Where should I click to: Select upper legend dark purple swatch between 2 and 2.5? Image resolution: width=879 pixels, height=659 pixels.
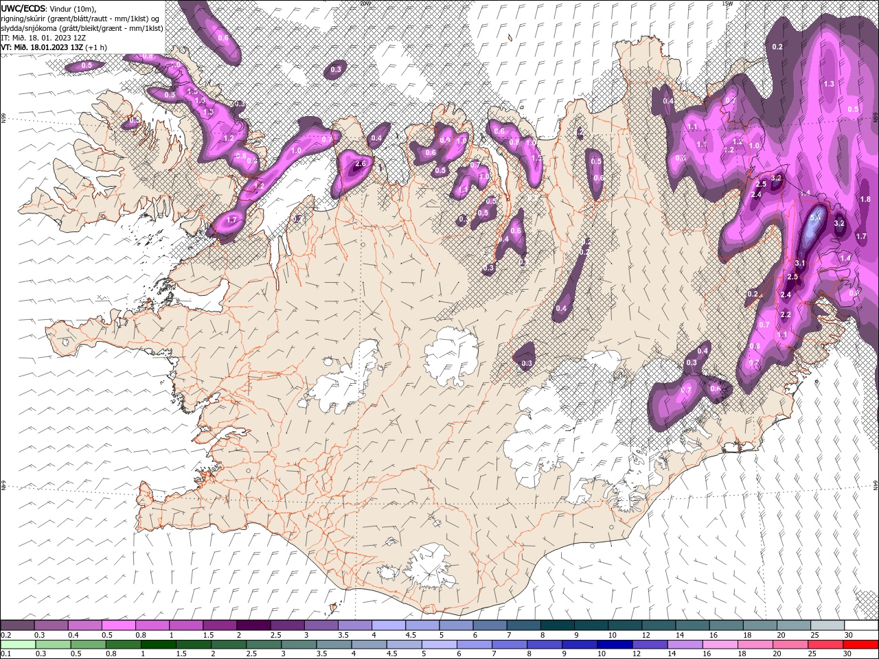(253, 625)
